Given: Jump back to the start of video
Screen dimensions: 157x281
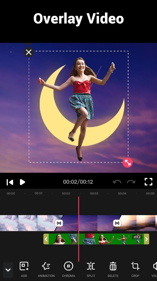Looking at the screenshot, I should [x=10, y=182].
